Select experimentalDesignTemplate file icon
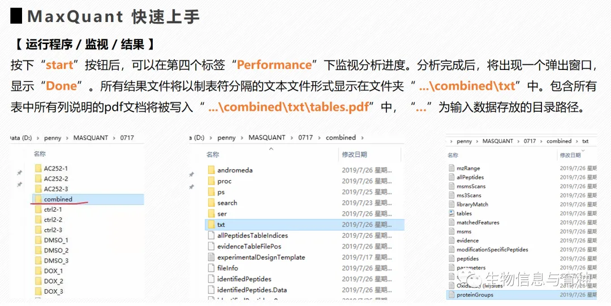 (211, 257)
